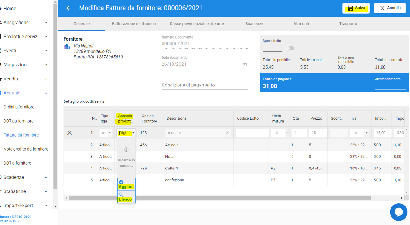This screenshot has width=410, height=225.
Task: Remove row 1 with the X icon
Action: click(x=69, y=133)
